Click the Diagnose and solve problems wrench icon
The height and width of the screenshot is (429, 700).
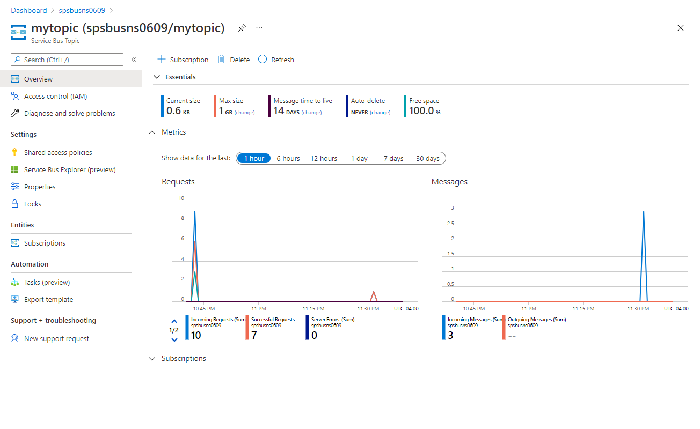(15, 113)
